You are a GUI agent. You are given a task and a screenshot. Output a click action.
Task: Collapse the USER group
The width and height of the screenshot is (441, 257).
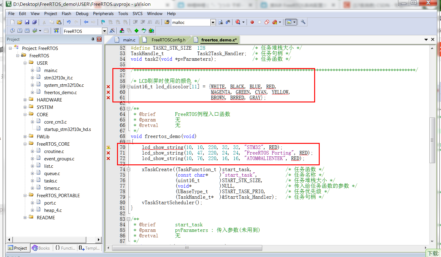25,63
